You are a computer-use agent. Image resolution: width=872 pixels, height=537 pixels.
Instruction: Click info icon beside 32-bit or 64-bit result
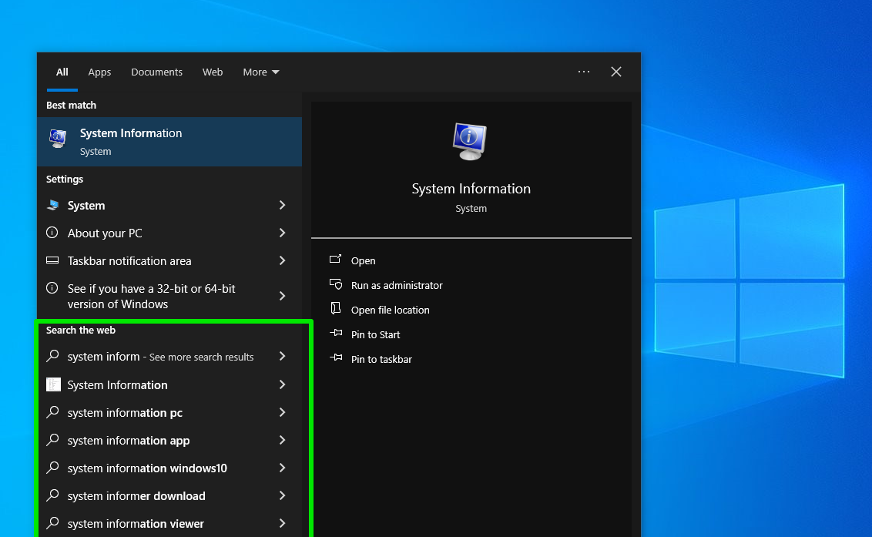coord(52,287)
